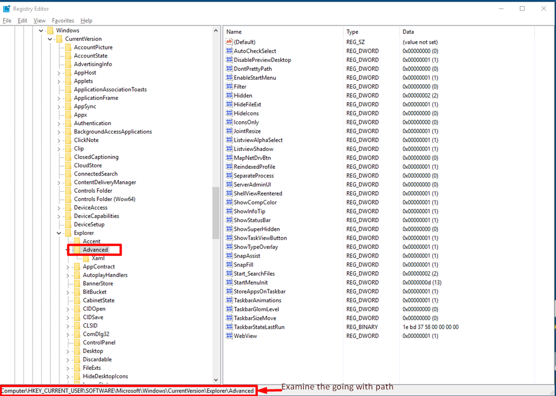This screenshot has width=556, height=396.
Task: Expand the Applets key
Action: pyautogui.click(x=59, y=81)
